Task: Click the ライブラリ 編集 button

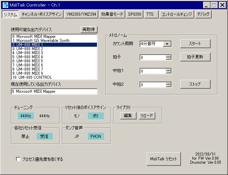Action: pos(128,116)
